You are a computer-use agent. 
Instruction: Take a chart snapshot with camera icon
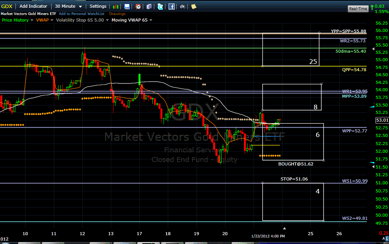pos(183,7)
